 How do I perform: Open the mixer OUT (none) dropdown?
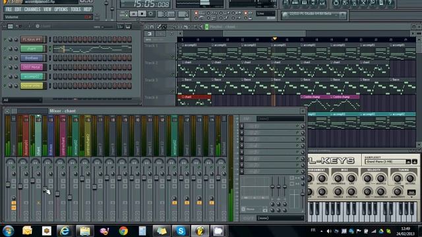pyautogui.click(x=280, y=218)
